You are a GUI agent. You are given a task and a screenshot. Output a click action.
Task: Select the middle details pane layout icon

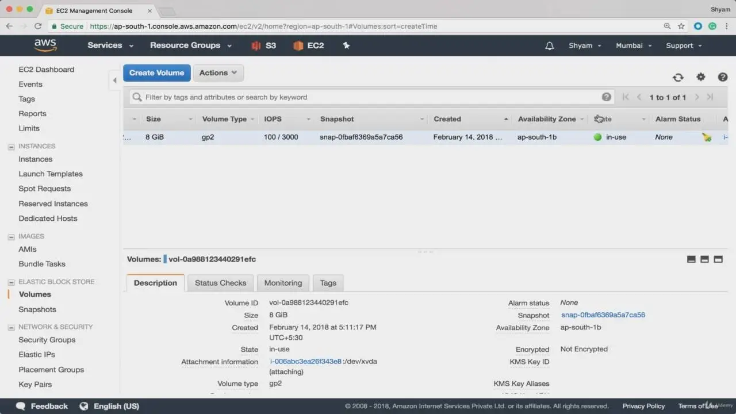point(704,259)
